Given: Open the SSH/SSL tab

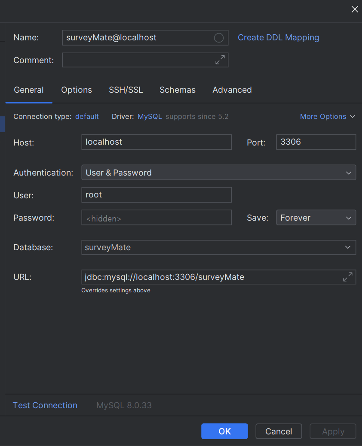Looking at the screenshot, I should point(126,90).
